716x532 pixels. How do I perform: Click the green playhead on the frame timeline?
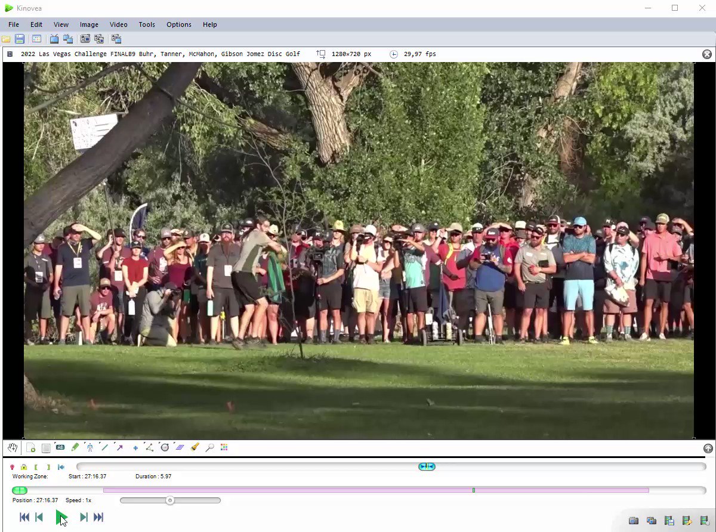tap(20, 490)
